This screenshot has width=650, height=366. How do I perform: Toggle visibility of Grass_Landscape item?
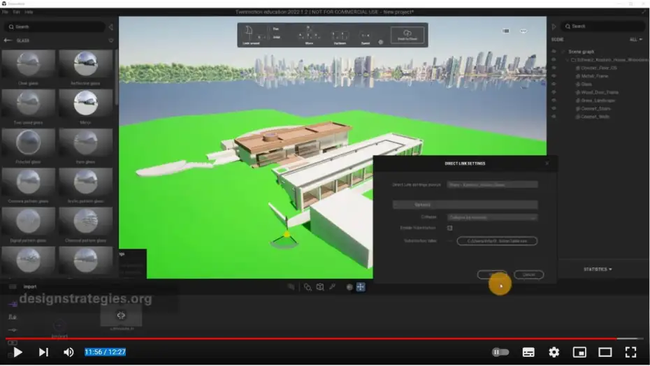tap(554, 101)
